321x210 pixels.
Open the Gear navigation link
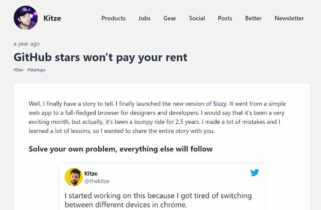click(170, 18)
